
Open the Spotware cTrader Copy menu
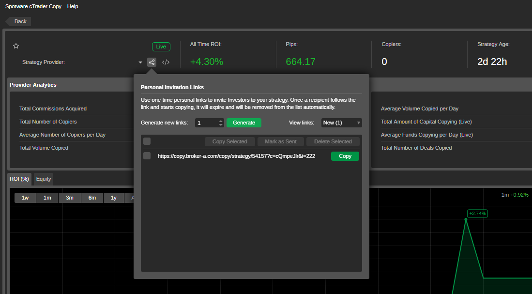pos(33,6)
